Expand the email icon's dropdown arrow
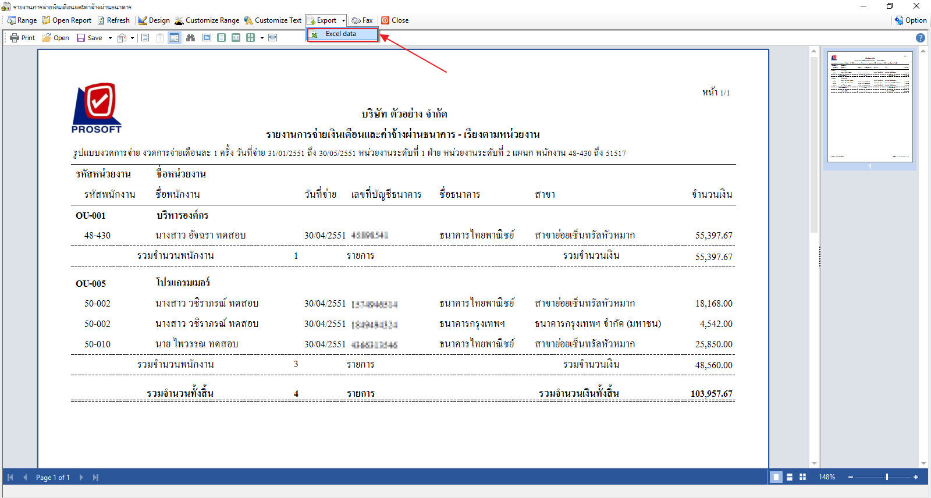Image resolution: width=931 pixels, height=498 pixels. point(133,38)
